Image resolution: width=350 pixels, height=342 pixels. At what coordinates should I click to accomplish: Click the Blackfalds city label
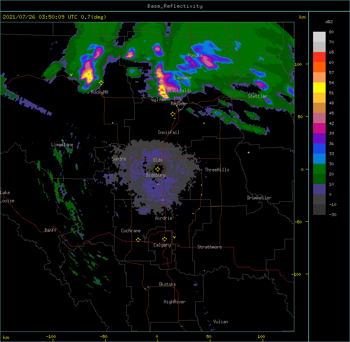point(179,91)
